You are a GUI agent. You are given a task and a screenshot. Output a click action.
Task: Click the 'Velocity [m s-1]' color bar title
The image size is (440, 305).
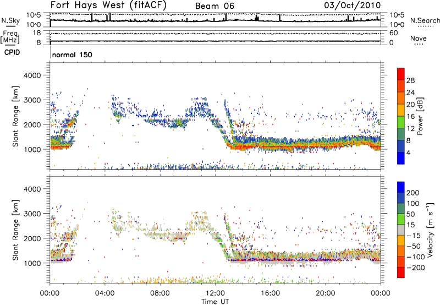pos(430,230)
